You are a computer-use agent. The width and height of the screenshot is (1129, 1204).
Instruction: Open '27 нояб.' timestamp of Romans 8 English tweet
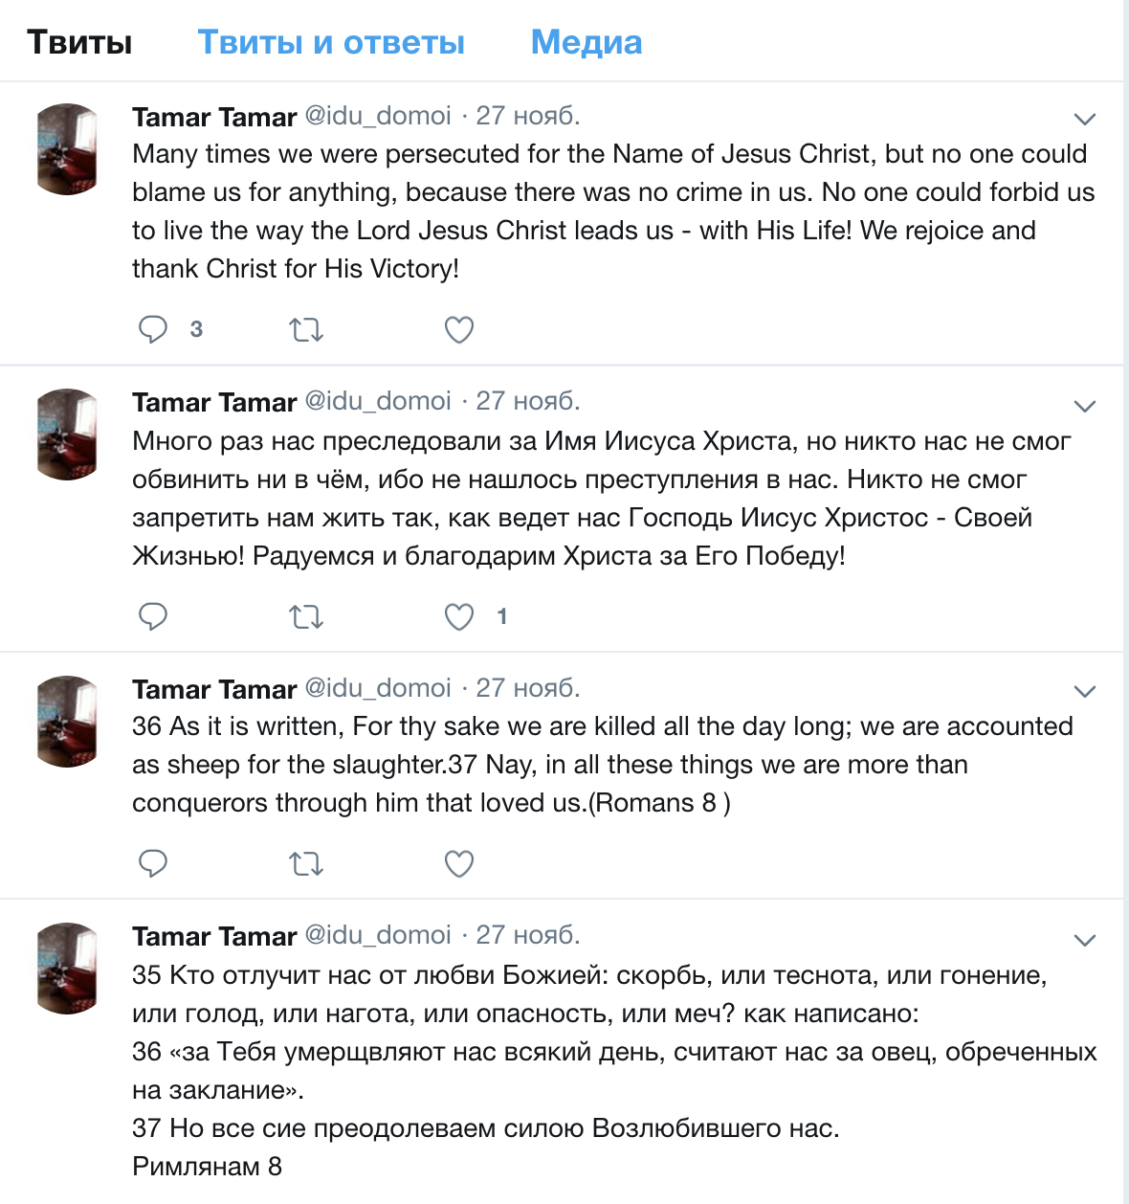[x=528, y=688]
